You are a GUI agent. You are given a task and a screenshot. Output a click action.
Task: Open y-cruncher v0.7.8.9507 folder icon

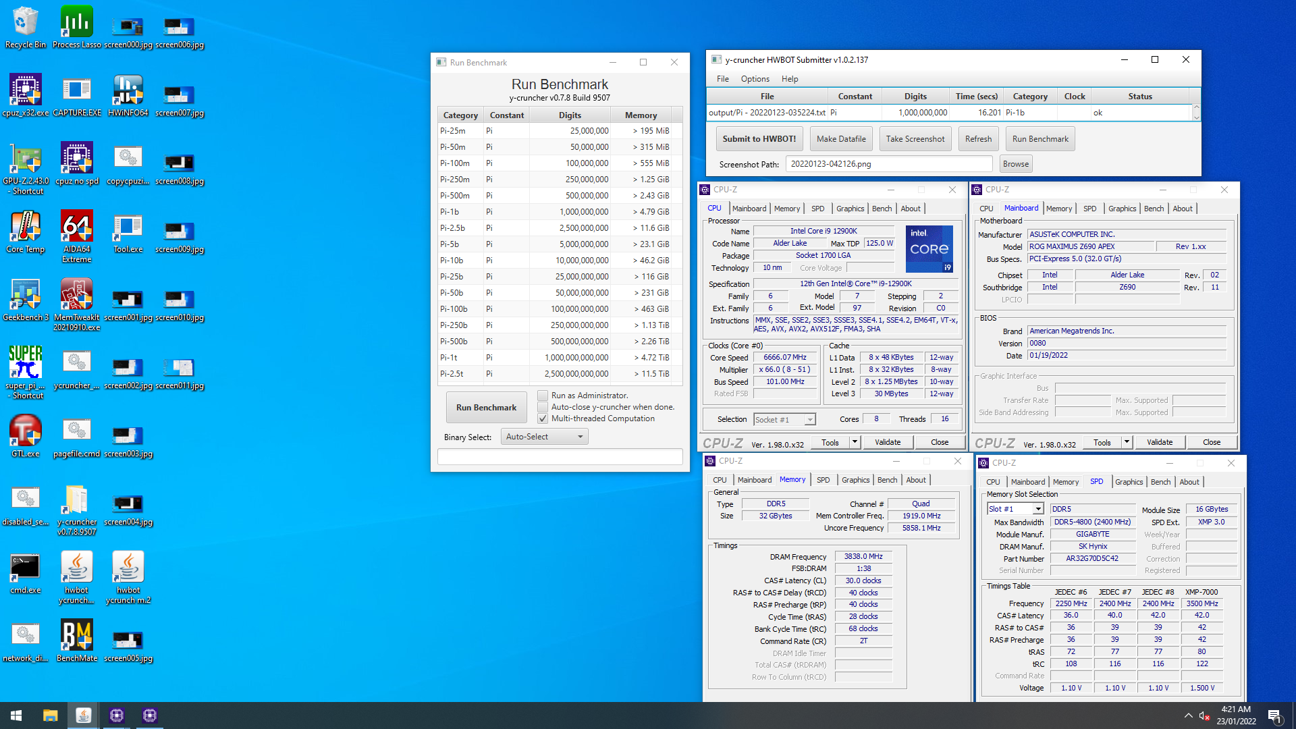point(77,509)
